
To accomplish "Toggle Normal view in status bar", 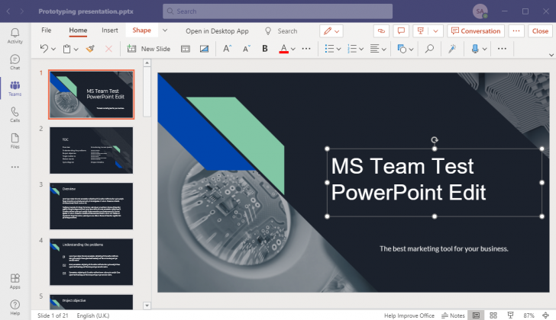I will (476, 315).
